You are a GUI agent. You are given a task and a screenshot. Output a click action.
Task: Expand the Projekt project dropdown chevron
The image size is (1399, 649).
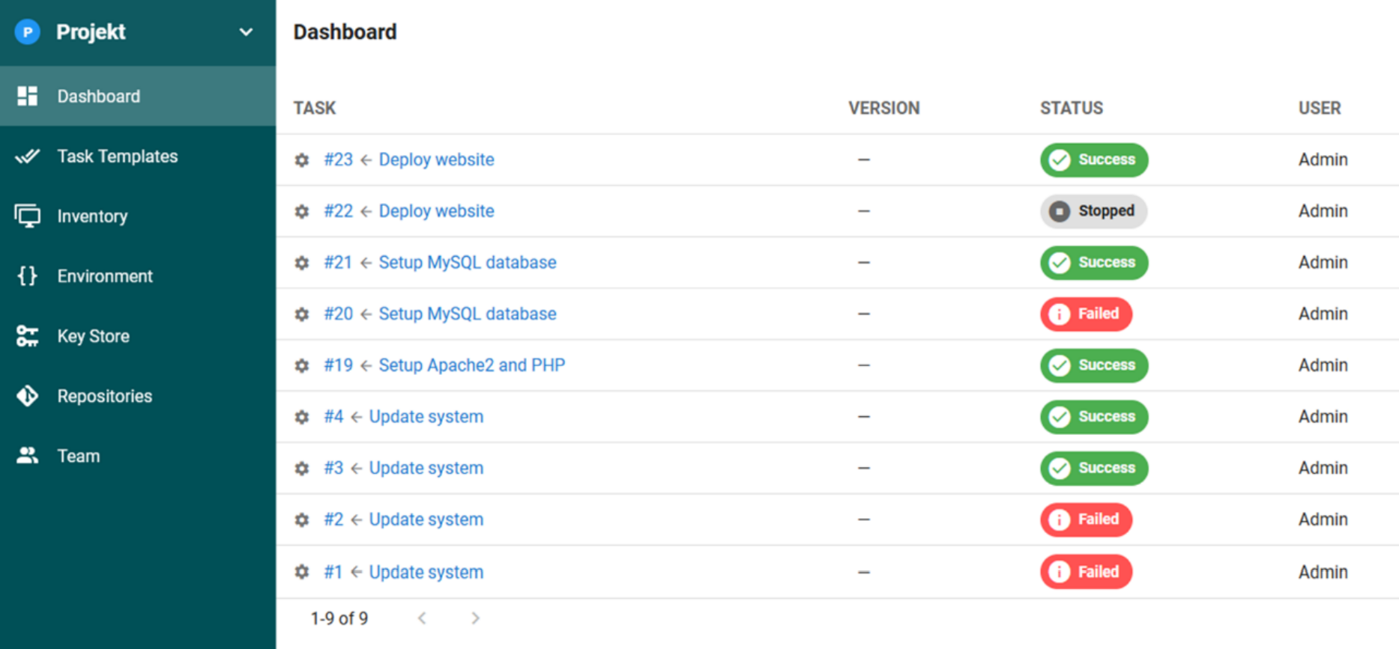tap(246, 32)
